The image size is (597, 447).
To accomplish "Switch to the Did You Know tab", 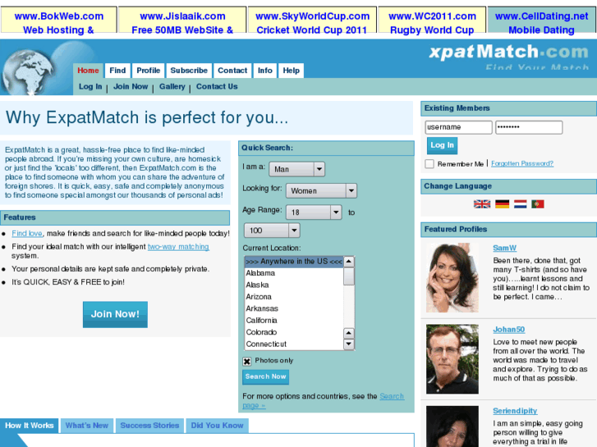I will pos(217,426).
